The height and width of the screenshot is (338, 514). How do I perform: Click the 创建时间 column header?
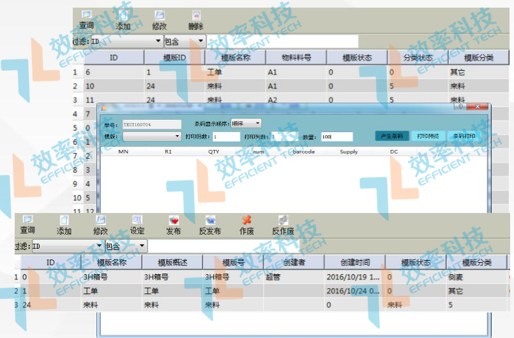click(355, 262)
